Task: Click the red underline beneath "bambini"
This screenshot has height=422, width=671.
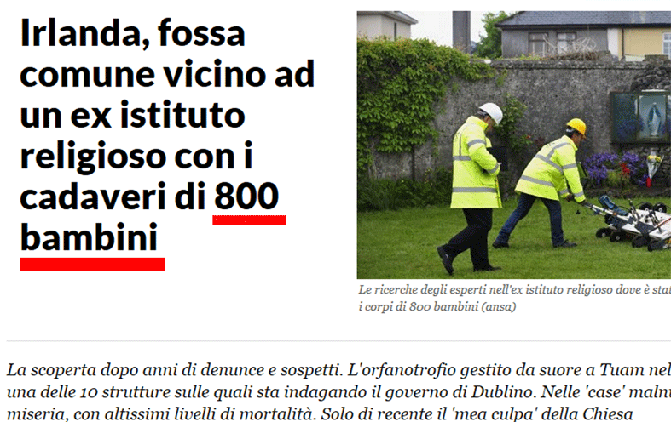Action: (92, 264)
